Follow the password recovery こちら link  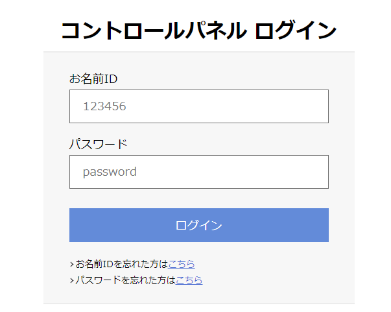tap(189, 280)
